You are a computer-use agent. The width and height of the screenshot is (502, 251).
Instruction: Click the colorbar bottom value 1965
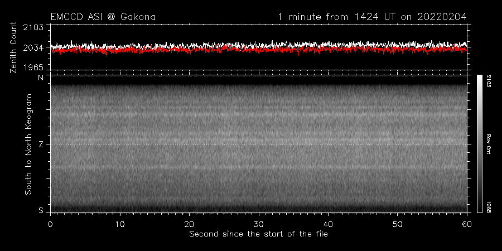[489, 207]
